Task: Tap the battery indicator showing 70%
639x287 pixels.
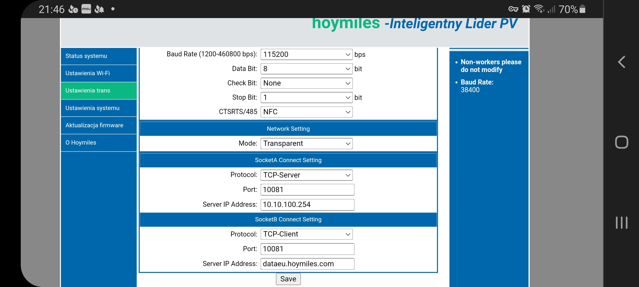Action: pos(572,9)
